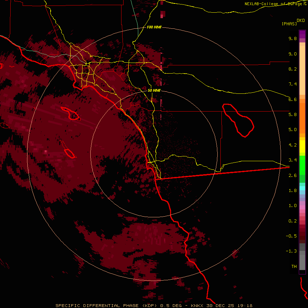This screenshot has height=308, width=308.
Task: Select the bright green color bar segment
Action: point(302,165)
